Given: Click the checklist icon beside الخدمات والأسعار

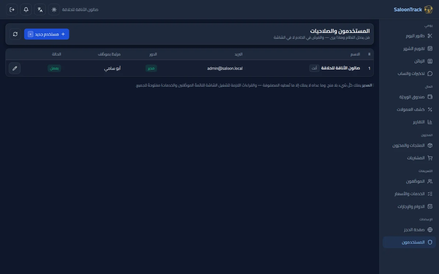Looking at the screenshot, I should click(x=430, y=194).
